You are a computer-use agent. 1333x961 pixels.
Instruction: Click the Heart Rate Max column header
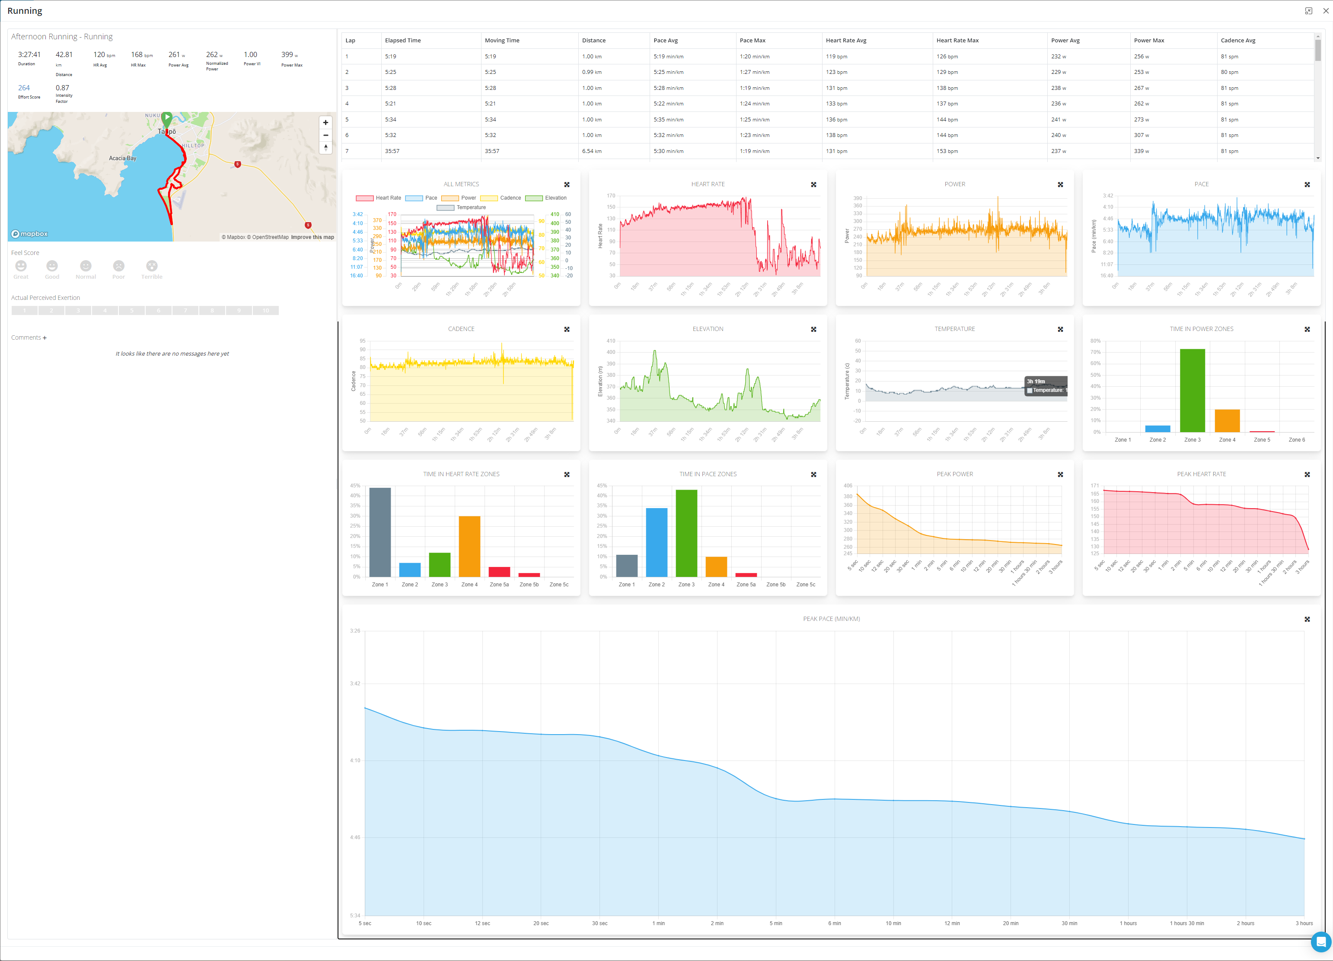tap(957, 41)
